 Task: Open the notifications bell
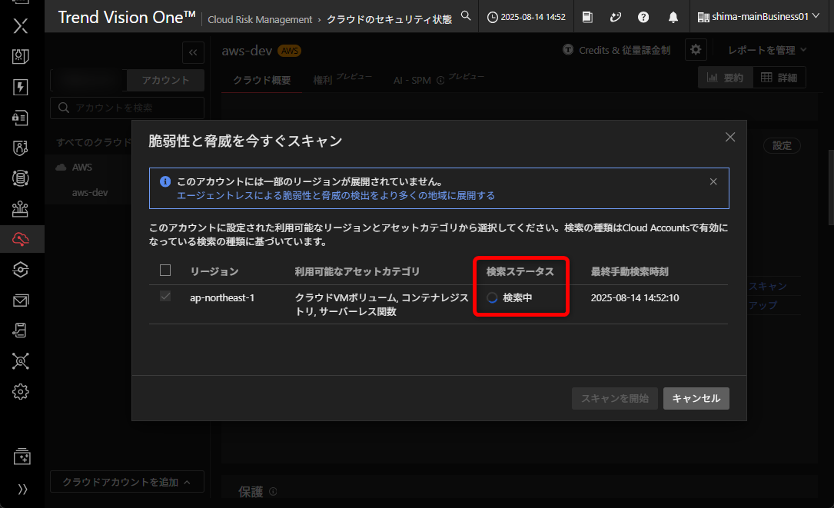[673, 17]
